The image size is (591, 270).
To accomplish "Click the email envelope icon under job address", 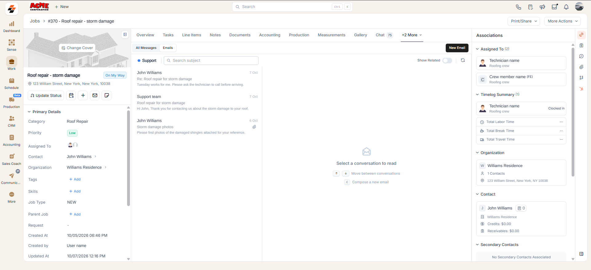I will coord(95,96).
